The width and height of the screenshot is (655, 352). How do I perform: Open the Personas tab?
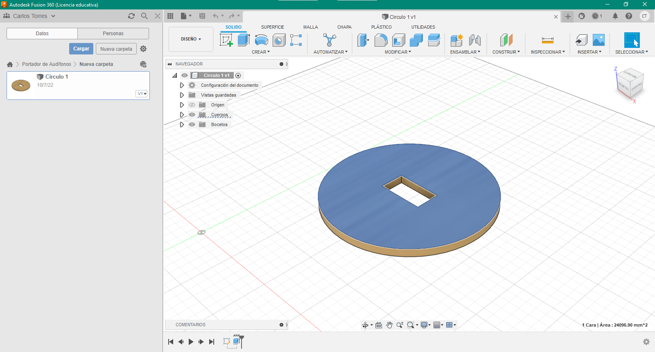pos(113,34)
